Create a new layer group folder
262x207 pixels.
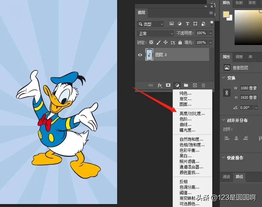[186, 85]
